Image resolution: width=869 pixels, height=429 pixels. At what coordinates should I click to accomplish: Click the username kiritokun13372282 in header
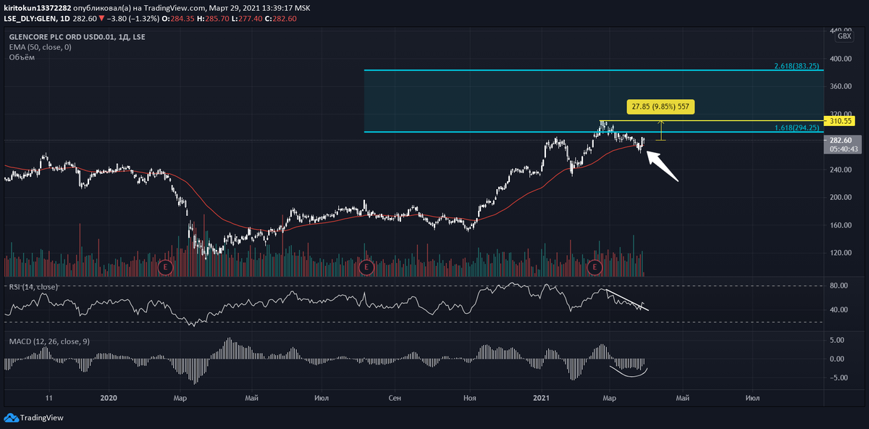tap(38, 7)
